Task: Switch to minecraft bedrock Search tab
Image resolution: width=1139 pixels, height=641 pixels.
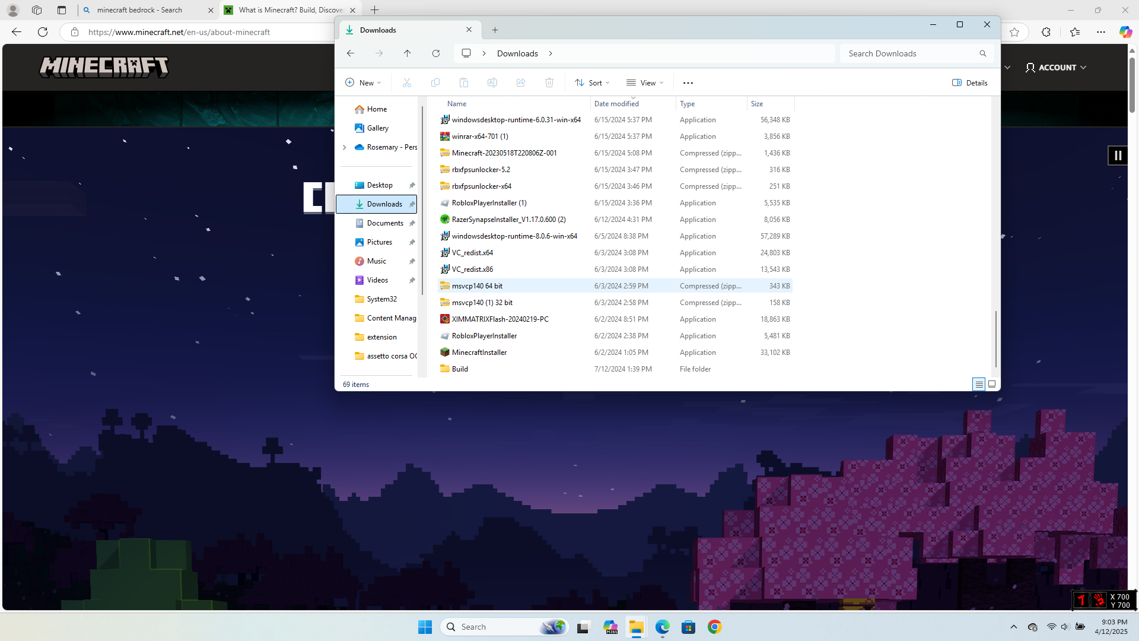Action: (148, 10)
